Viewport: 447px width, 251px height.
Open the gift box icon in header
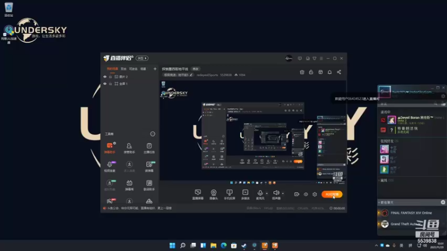302,73
